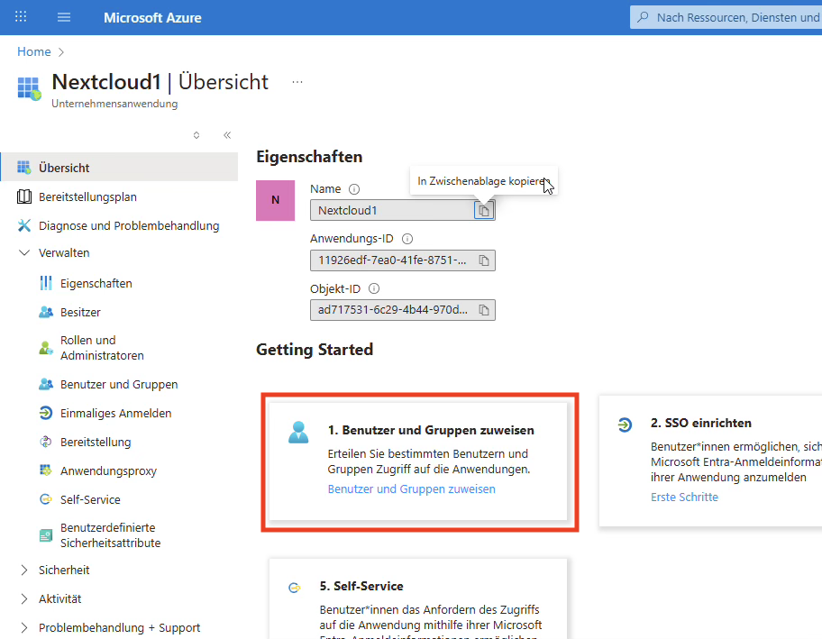Collapse the Verwalten section
The image size is (822, 639).
tap(23, 253)
